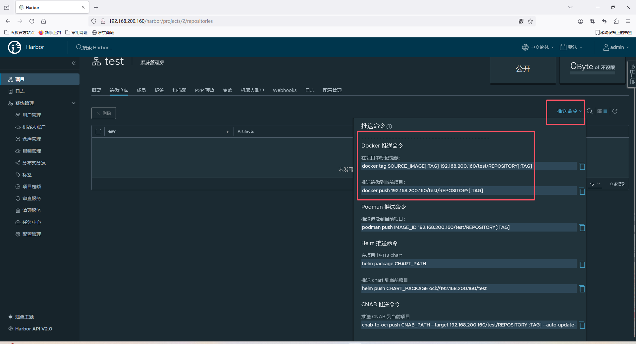Copy the helm push chart command

pos(582,289)
